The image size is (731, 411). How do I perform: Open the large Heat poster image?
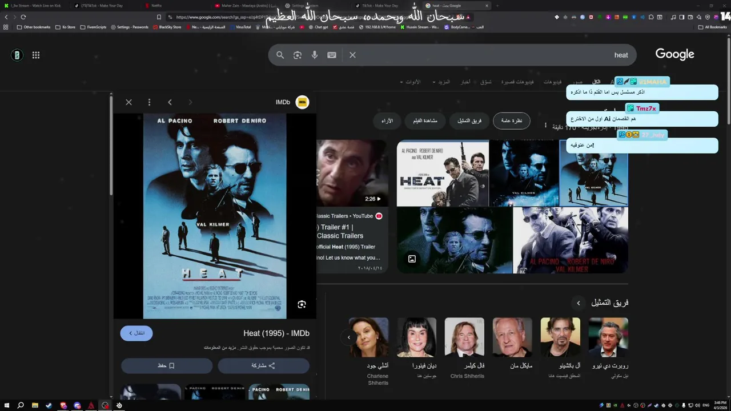[x=215, y=216]
